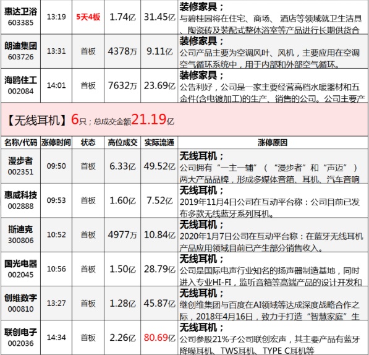The image size is (369, 355).
Task: Click the 实际流通 column header
Action: (x=159, y=142)
